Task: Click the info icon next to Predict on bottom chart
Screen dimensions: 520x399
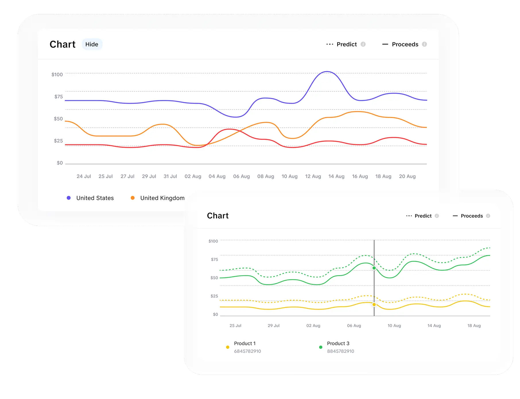Action: pyautogui.click(x=437, y=216)
